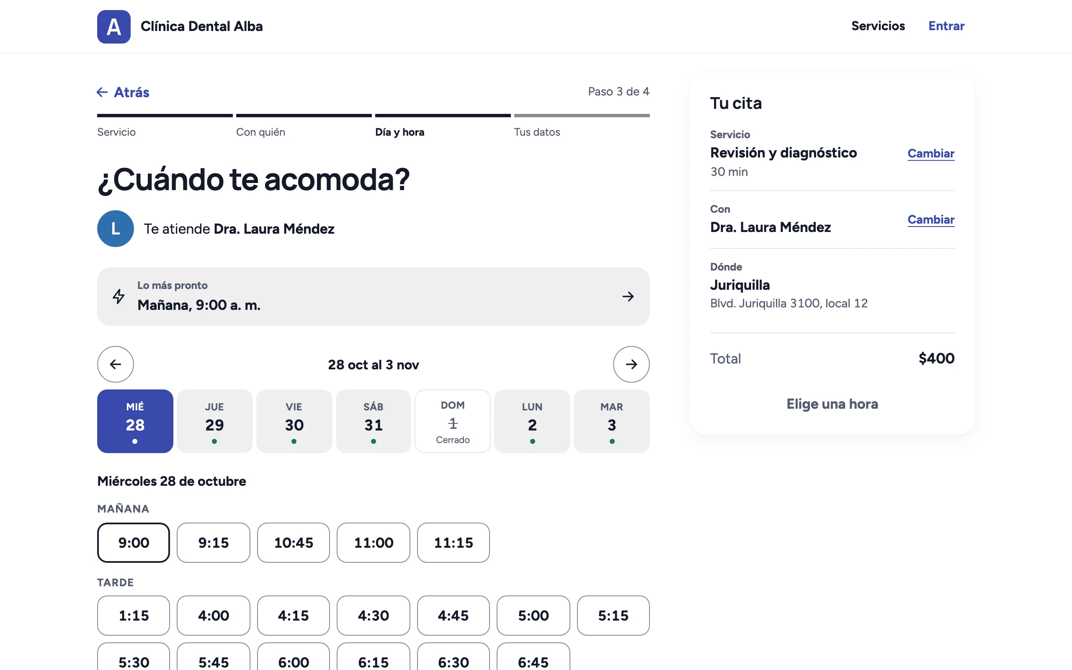Choose the 4:30 afternoon slot
This screenshot has width=1072, height=670.
tap(374, 616)
